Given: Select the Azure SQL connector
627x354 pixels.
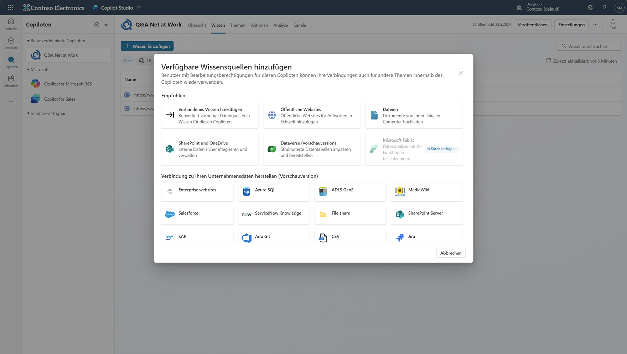Looking at the screenshot, I should coord(274,192).
